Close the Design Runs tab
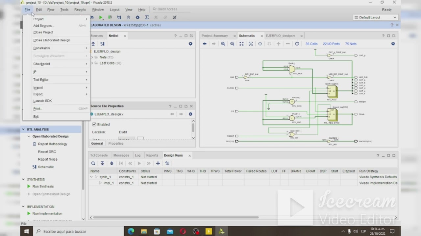The width and height of the screenshot is (421, 236). (x=189, y=155)
